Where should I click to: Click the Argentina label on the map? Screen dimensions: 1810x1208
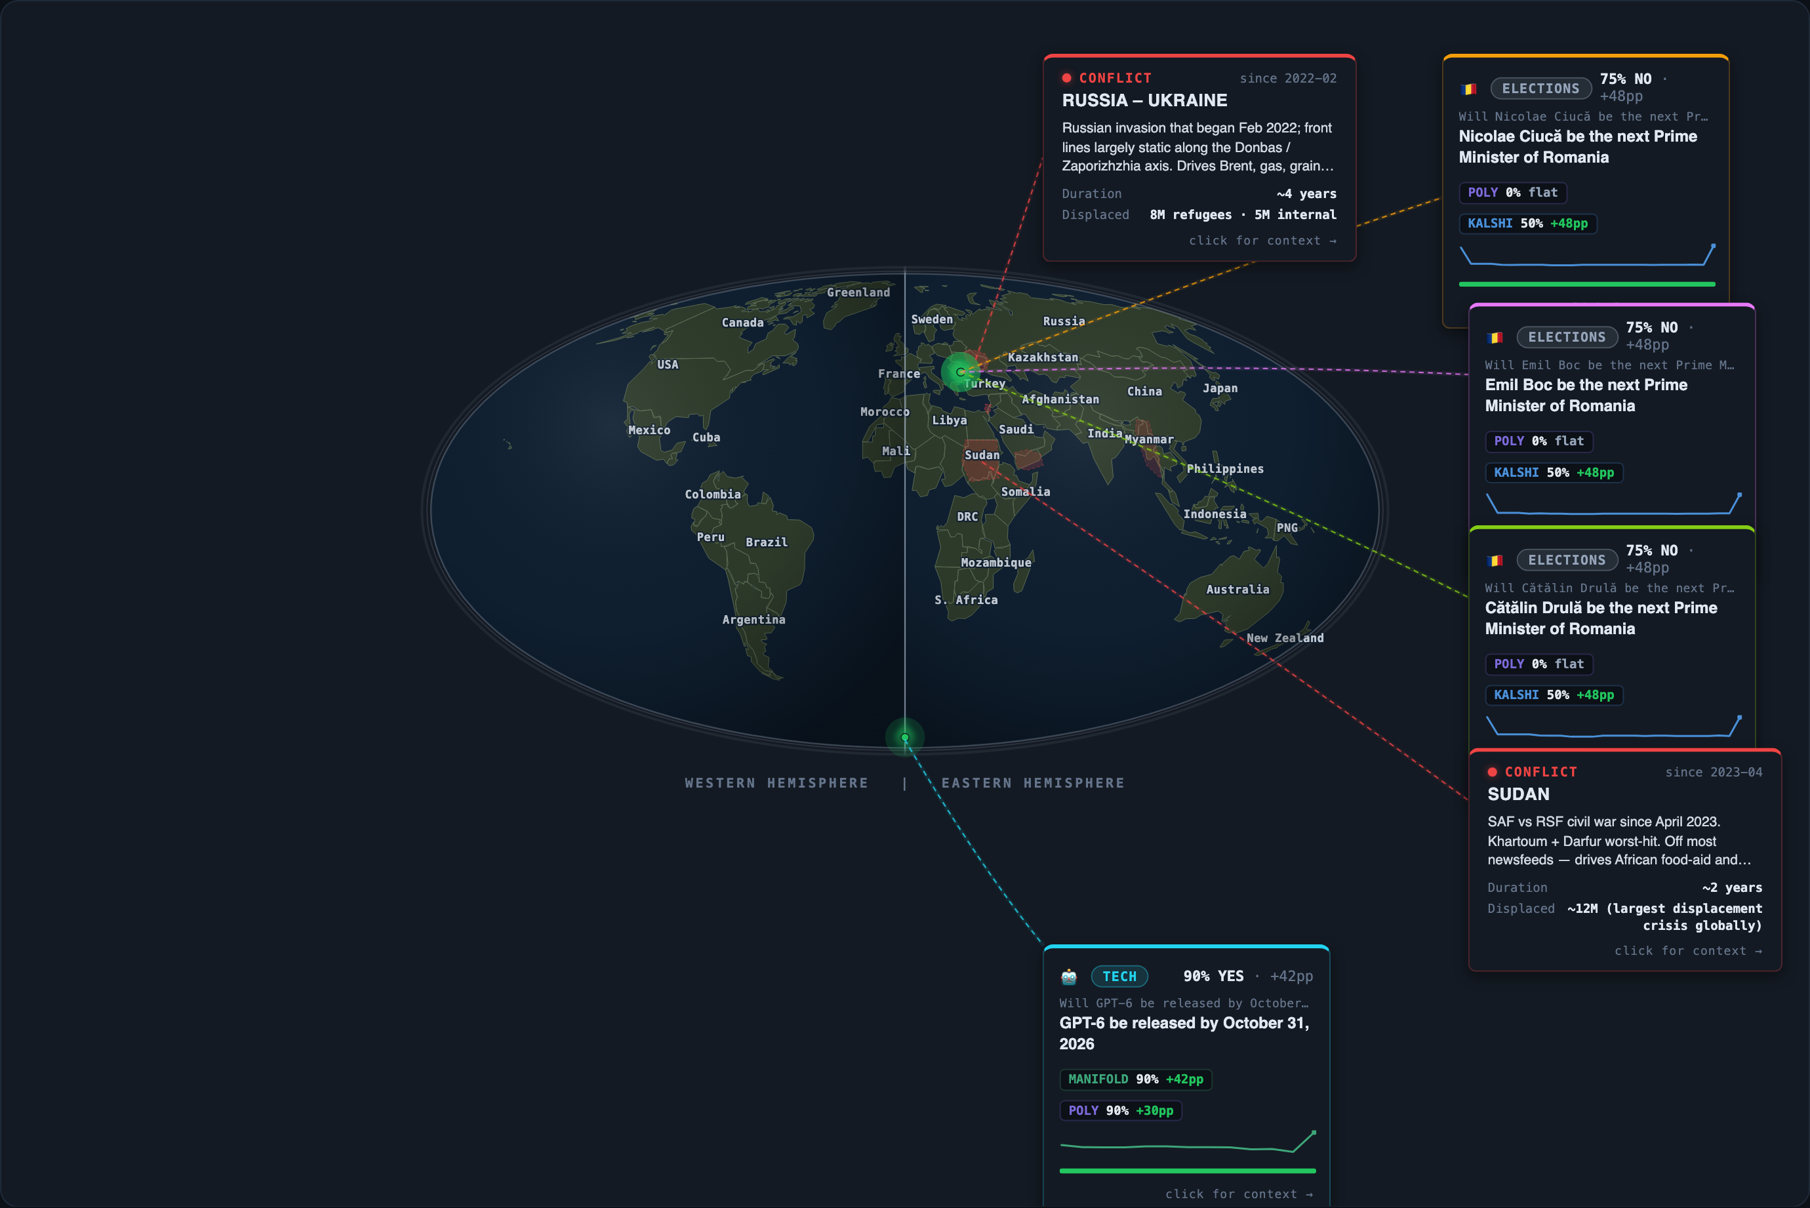[754, 620]
